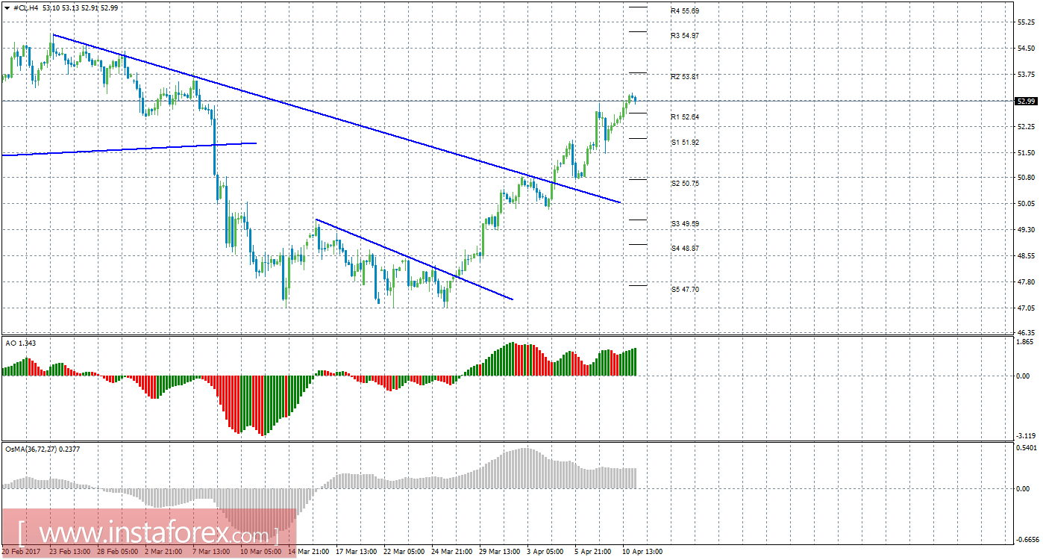Select the R4 55.69 pivot label

tap(684, 11)
